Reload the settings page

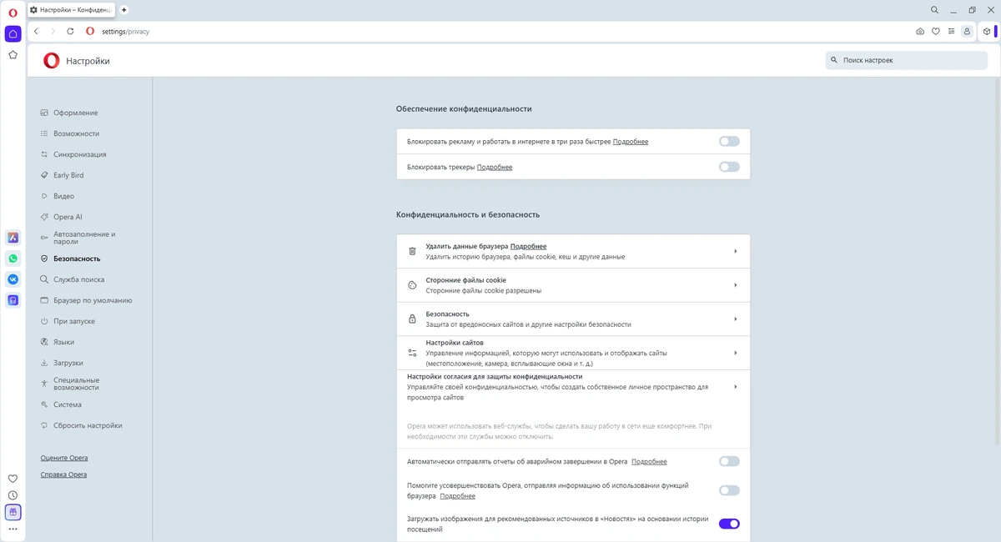point(70,31)
